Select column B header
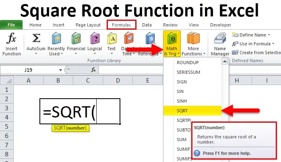 point(58,81)
